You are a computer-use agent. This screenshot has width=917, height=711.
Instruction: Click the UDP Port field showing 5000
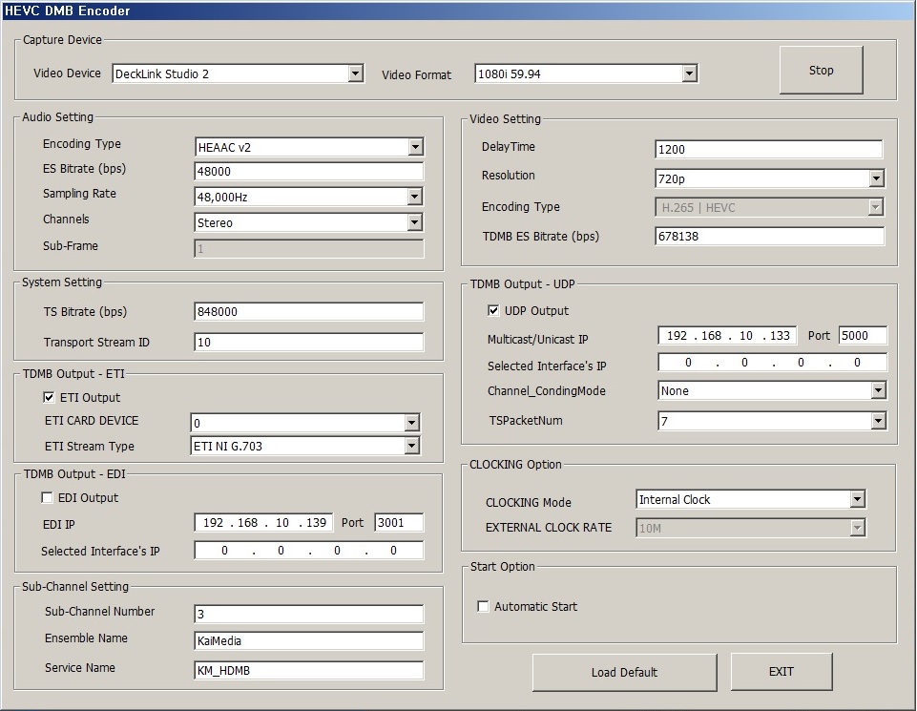pos(862,336)
